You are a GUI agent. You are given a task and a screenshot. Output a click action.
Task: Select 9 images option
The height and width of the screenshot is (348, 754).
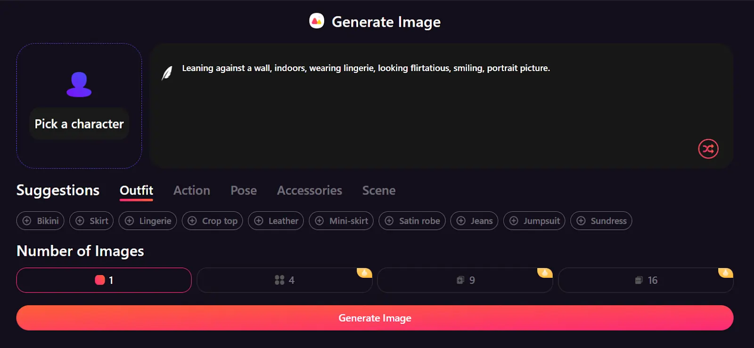tap(465, 280)
